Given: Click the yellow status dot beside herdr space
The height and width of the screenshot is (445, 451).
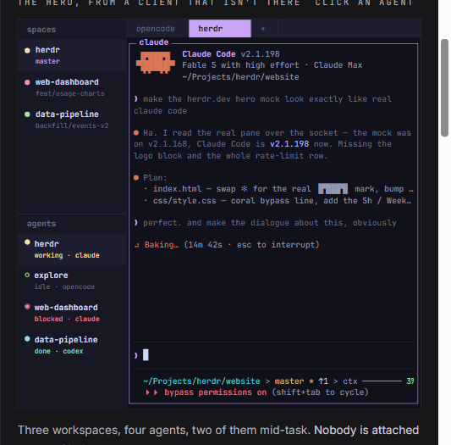Looking at the screenshot, I should click(27, 51).
